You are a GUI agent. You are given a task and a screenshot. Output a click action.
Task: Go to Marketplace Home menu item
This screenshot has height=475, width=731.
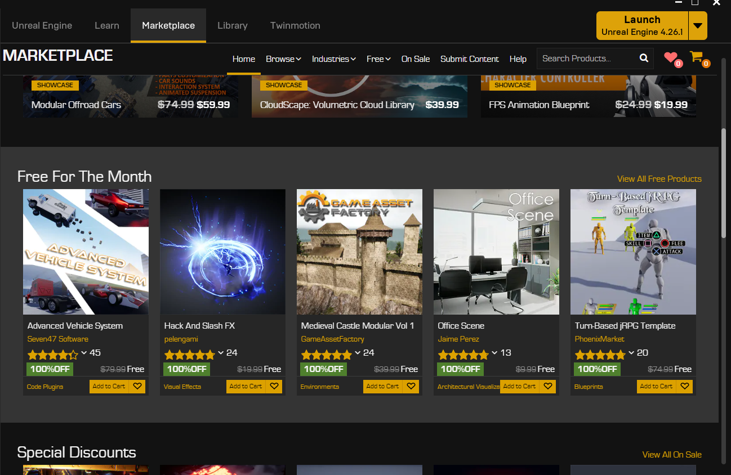click(244, 59)
